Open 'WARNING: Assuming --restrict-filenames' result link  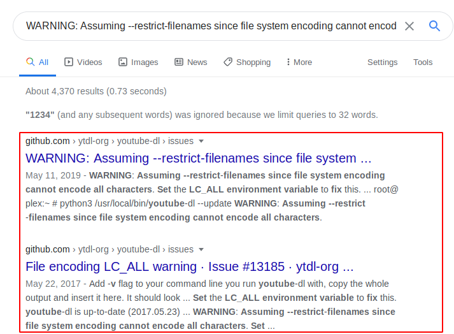click(x=198, y=158)
